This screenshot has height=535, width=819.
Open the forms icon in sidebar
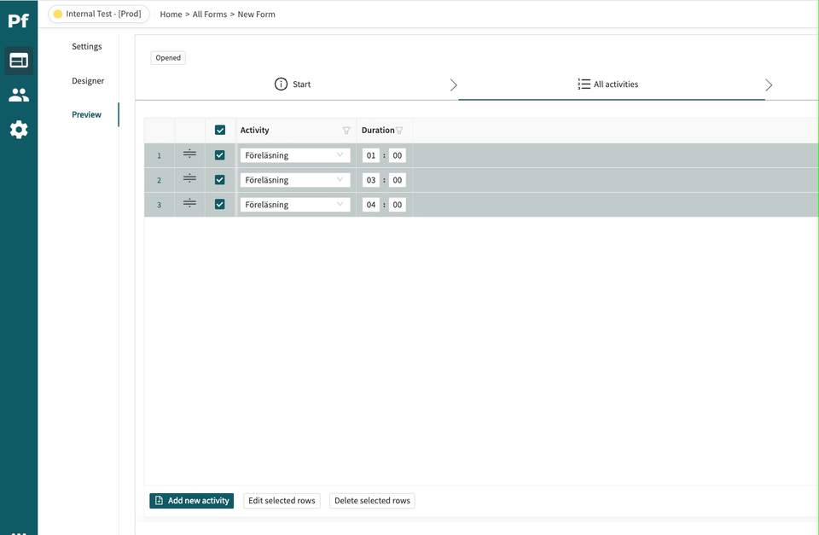pyautogui.click(x=19, y=61)
